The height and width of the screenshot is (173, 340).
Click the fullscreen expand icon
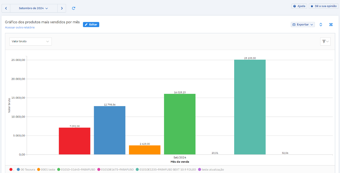331,25
